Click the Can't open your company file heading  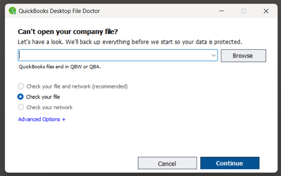point(68,32)
